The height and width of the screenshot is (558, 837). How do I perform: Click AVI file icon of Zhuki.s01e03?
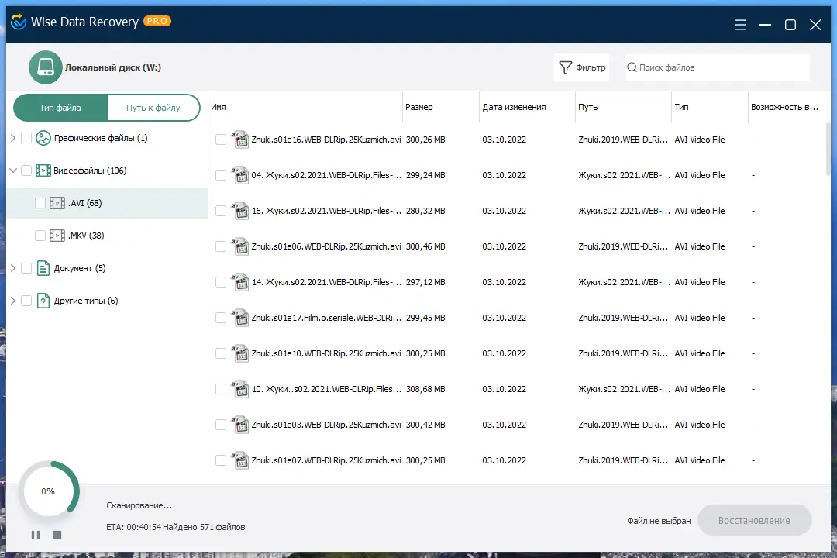click(240, 425)
